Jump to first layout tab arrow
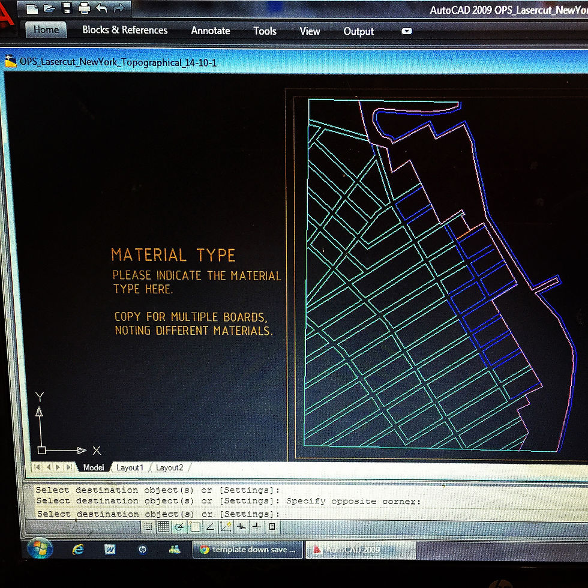The width and height of the screenshot is (588, 588). (x=37, y=467)
